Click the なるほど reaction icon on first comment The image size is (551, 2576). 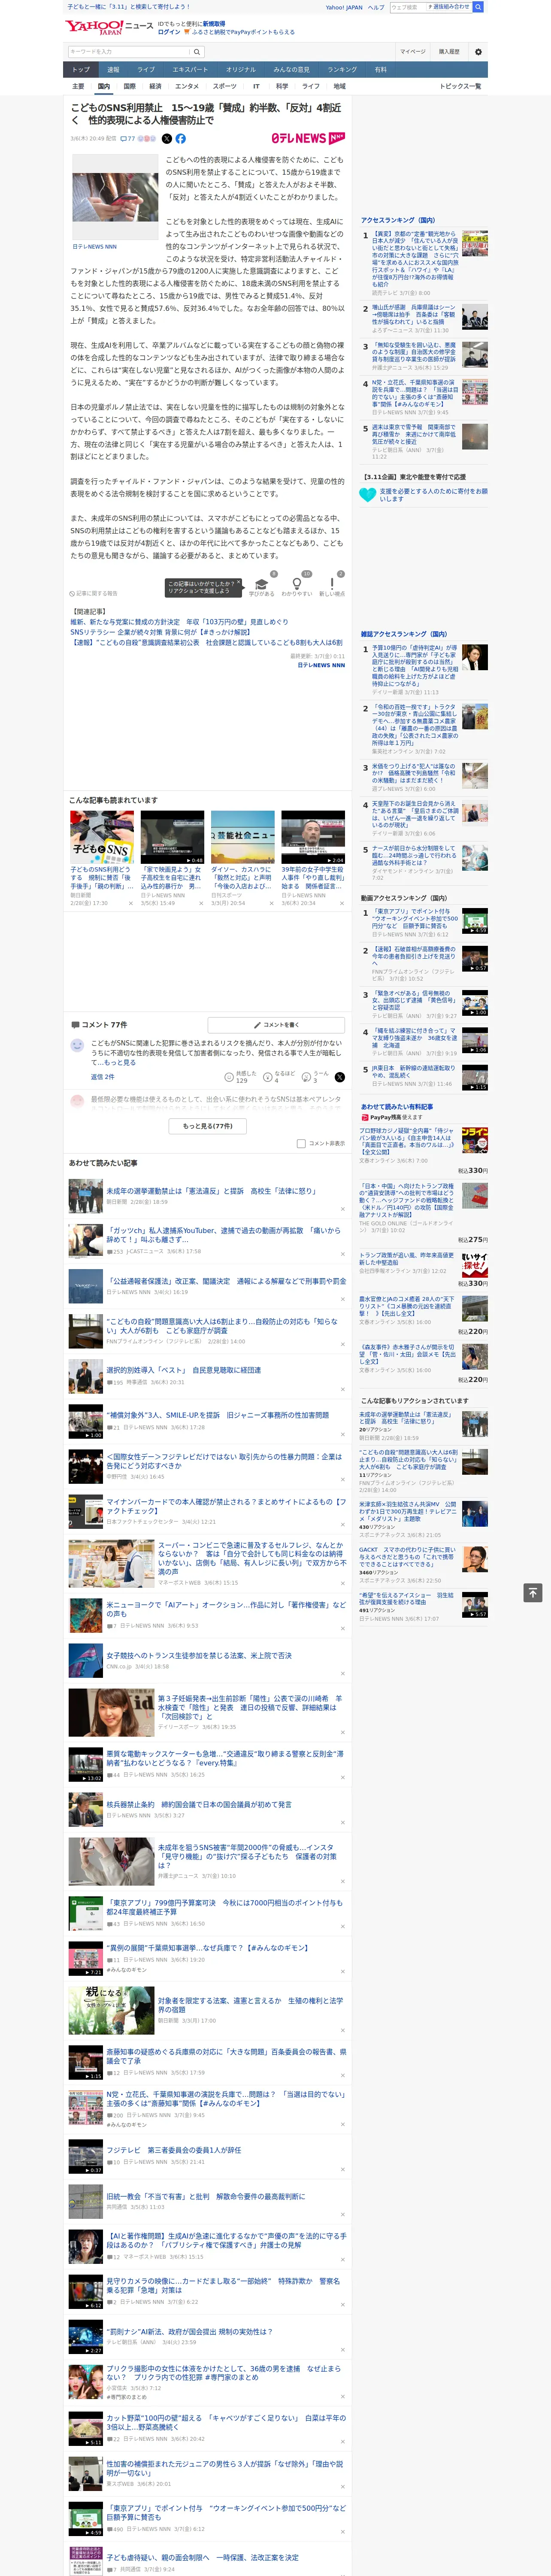coord(268,1077)
